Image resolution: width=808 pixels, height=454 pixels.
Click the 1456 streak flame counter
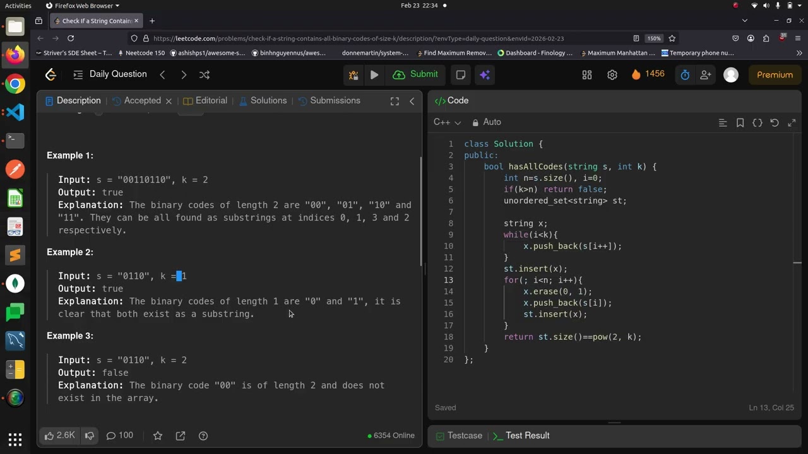[x=648, y=74]
